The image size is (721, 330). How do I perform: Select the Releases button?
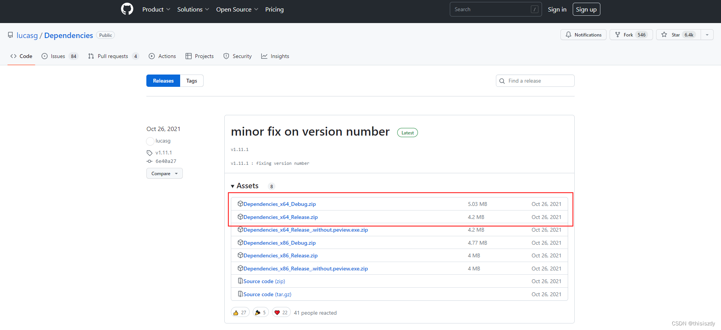pos(163,81)
